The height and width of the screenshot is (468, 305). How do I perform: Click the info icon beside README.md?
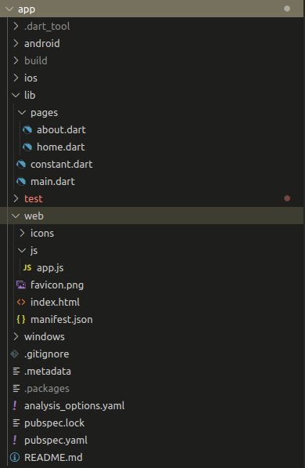click(x=15, y=457)
